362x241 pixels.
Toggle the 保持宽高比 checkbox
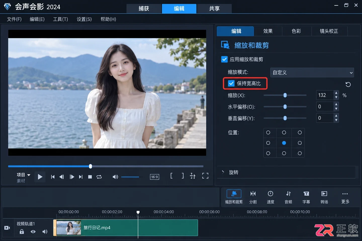[x=231, y=83]
